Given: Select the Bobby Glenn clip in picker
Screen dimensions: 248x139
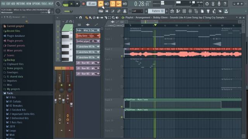Looking at the screenshot, I should 88,36.
